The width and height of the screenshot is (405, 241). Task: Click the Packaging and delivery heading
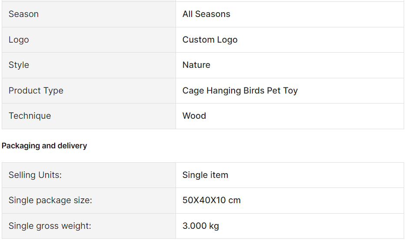[x=44, y=146]
